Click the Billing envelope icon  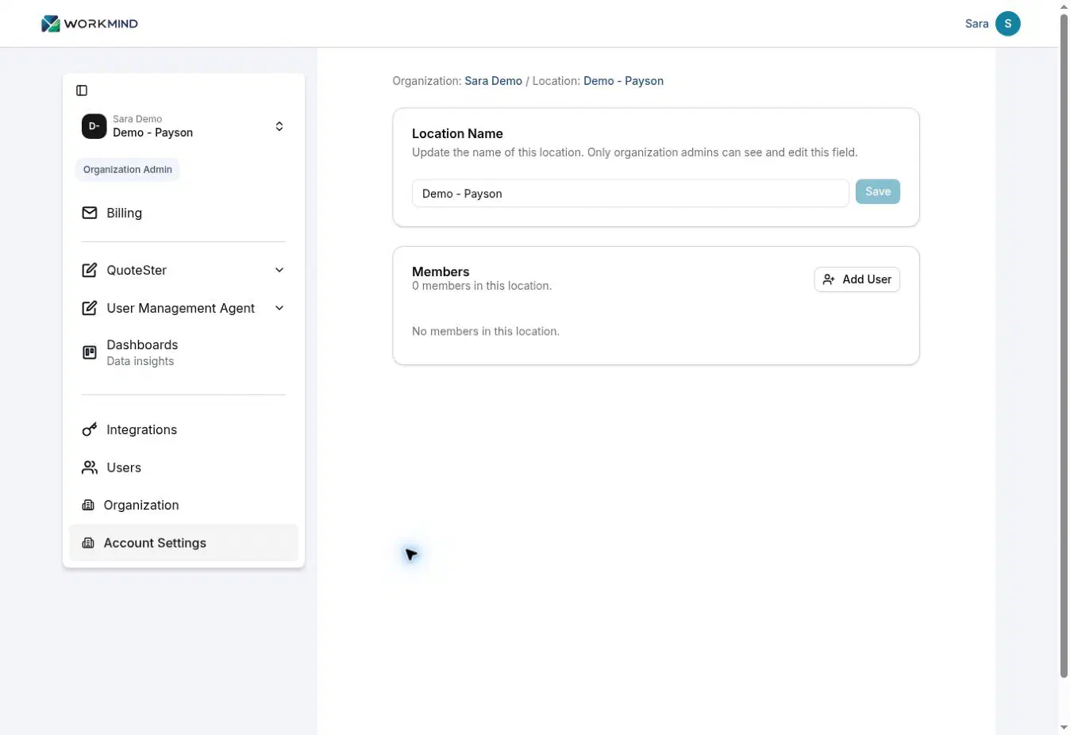pyautogui.click(x=90, y=213)
